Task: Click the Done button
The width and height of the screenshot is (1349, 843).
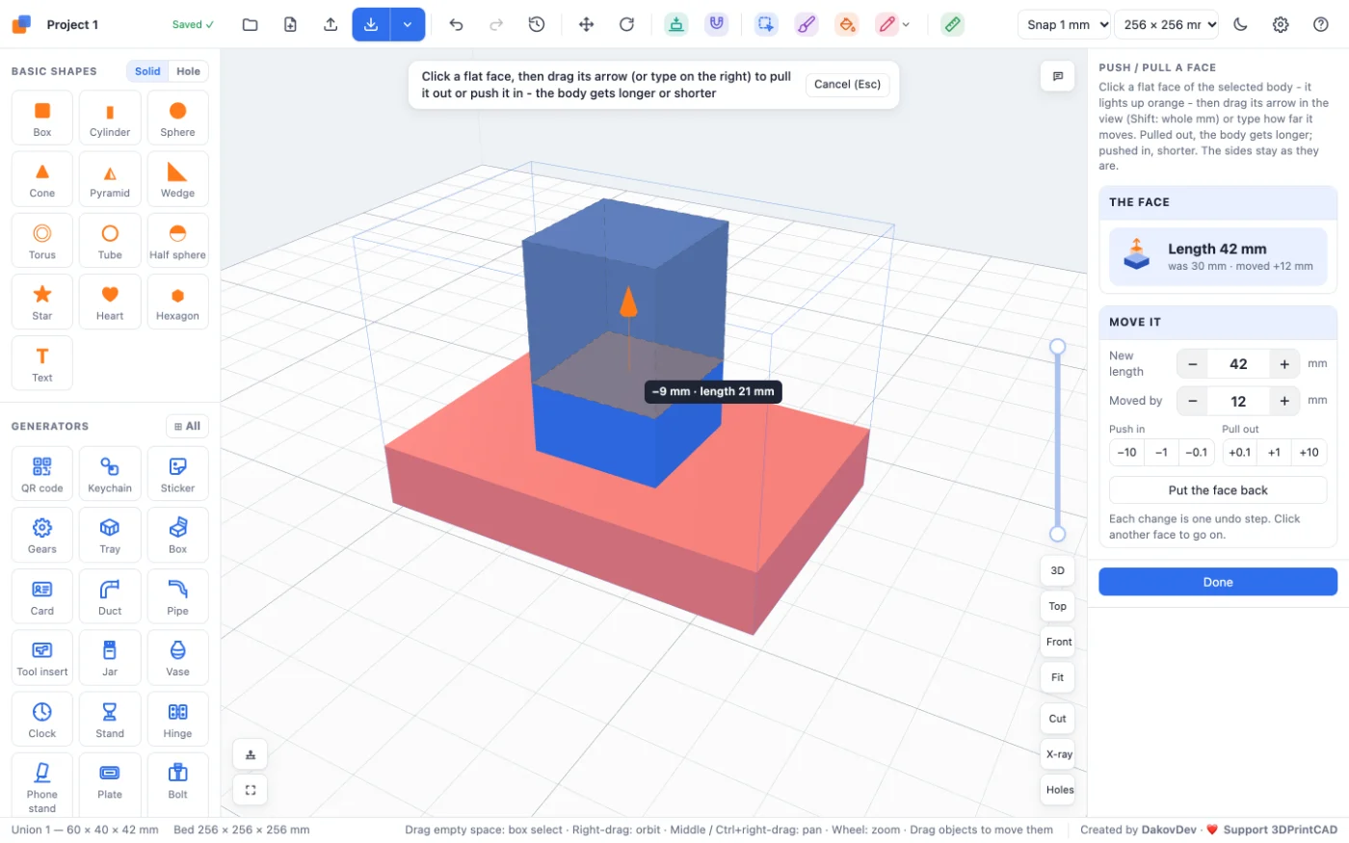Action: [x=1218, y=582]
